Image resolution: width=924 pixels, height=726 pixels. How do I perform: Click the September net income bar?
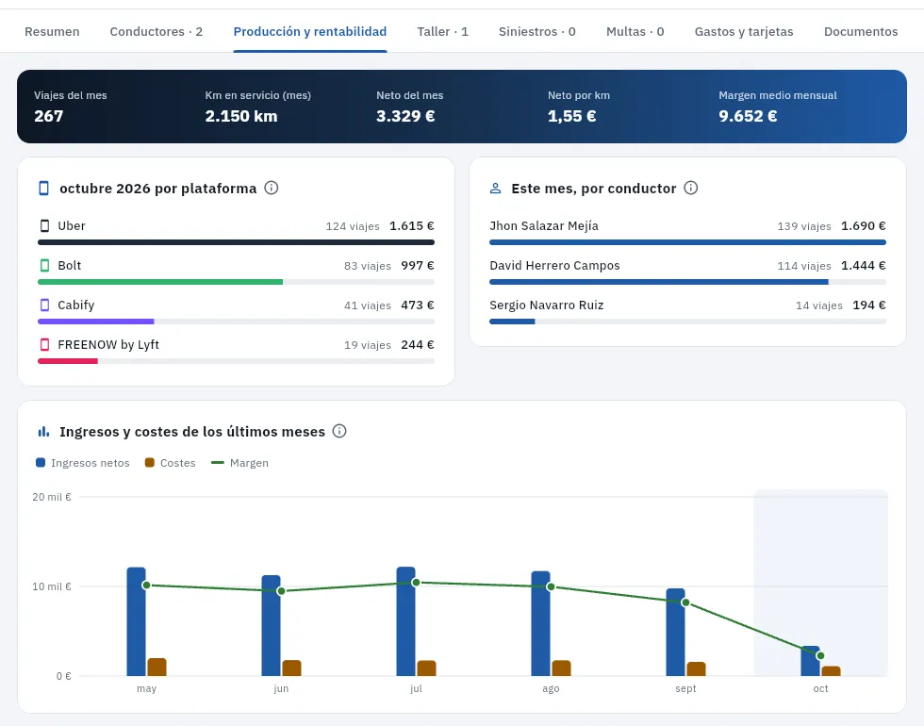(675, 632)
